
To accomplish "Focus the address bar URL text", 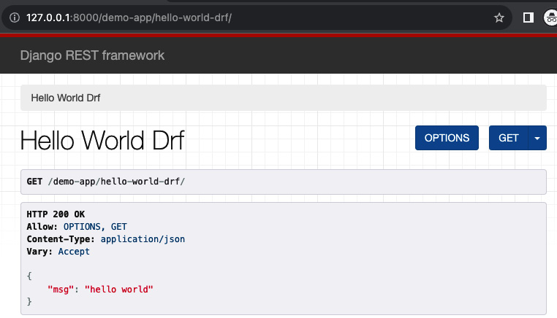I will point(129,18).
